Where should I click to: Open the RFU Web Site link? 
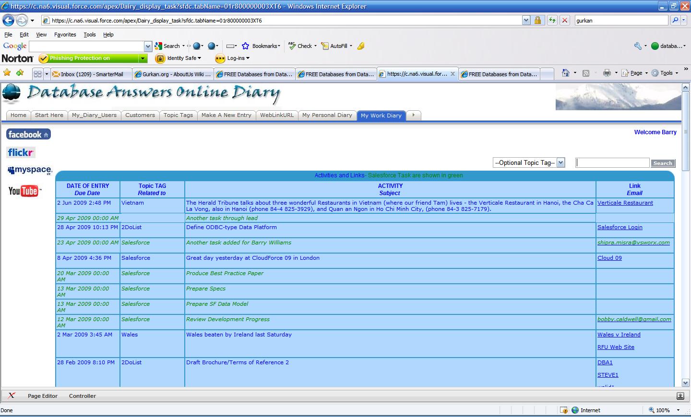point(616,347)
